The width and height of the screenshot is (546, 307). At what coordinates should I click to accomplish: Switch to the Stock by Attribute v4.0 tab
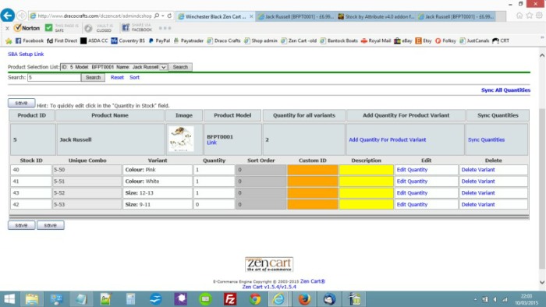pyautogui.click(x=377, y=16)
